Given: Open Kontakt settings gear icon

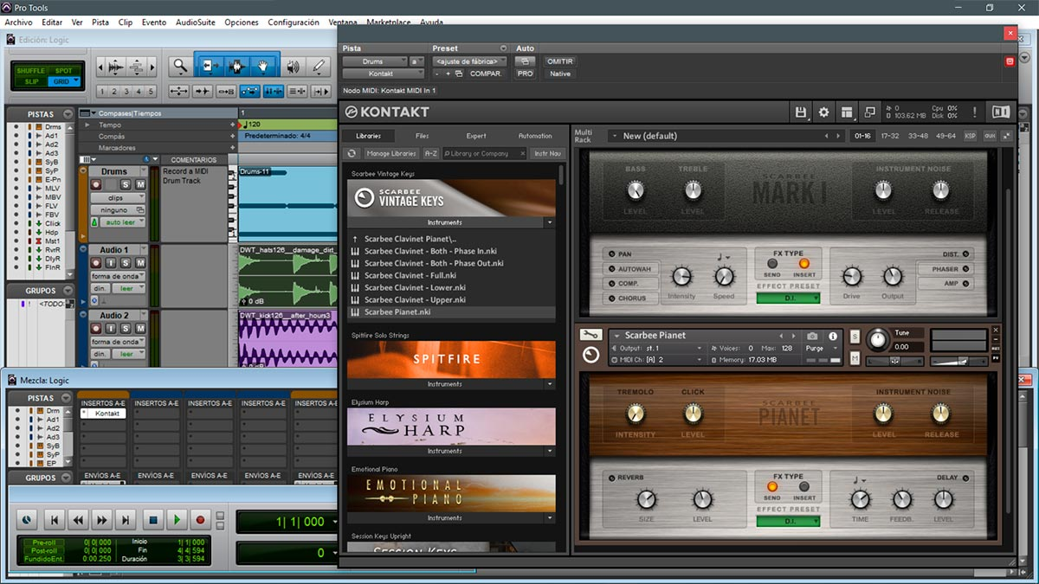Looking at the screenshot, I should 823,112.
